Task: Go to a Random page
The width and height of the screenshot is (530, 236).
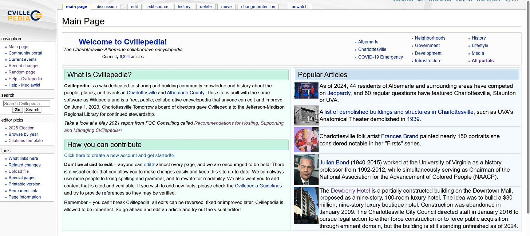Action: [x=22, y=72]
